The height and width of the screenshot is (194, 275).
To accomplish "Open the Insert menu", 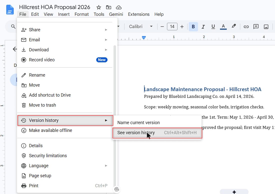I will 64,14.
